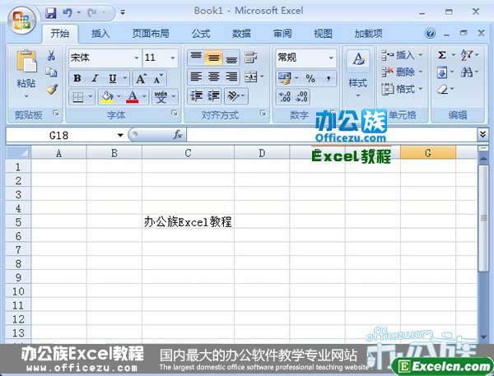Open Customize Quick Access Toolbar arrow
Screen dimensions: 494x376
(123, 12)
